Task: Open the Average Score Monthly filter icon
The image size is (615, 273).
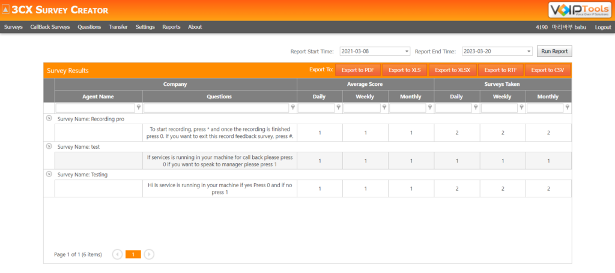Action: click(430, 107)
